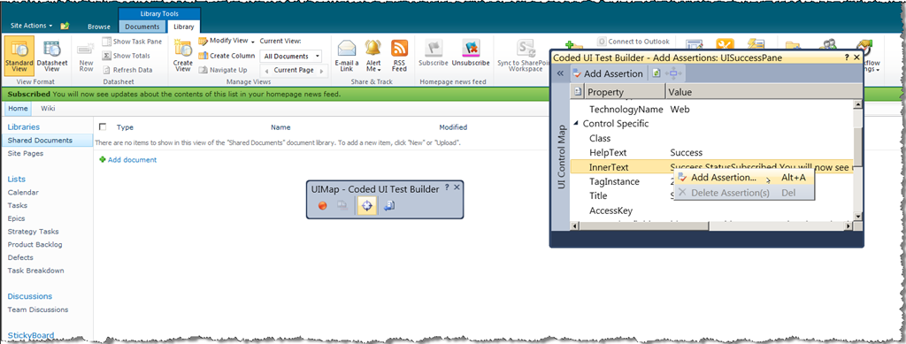Click the crosshair Add Assertions tool
Image resolution: width=906 pixels, height=344 pixels.
(x=367, y=205)
